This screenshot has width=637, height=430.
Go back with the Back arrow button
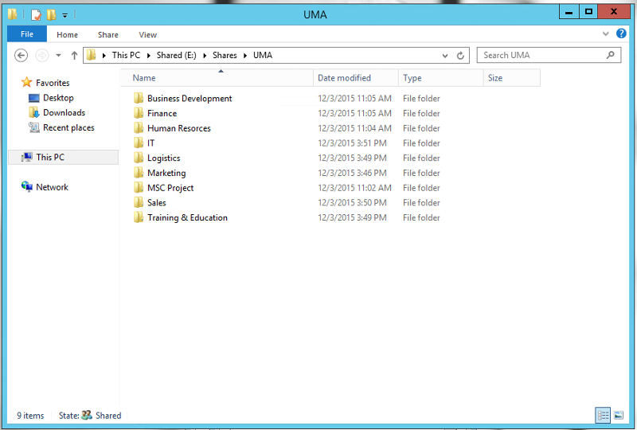(21, 55)
